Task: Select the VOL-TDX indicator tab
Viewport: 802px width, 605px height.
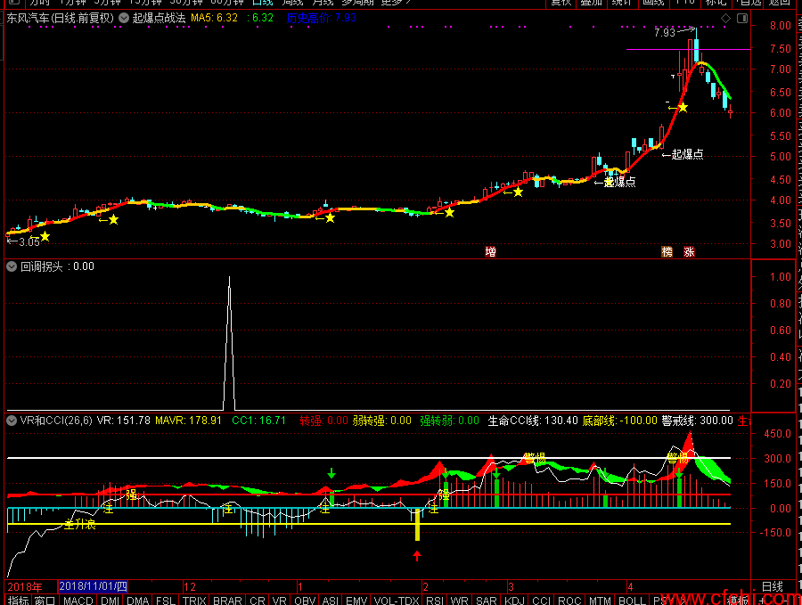Action: (x=397, y=600)
